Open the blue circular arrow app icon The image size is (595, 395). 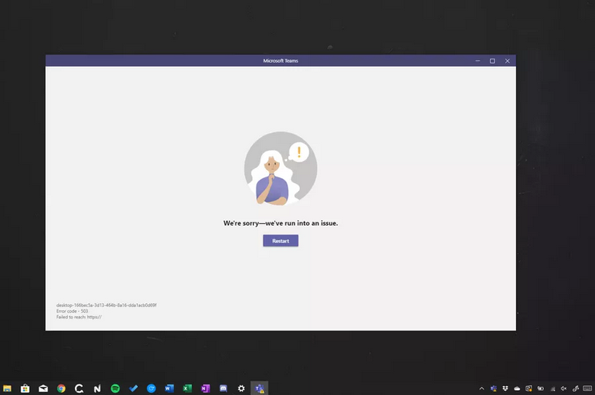point(151,389)
